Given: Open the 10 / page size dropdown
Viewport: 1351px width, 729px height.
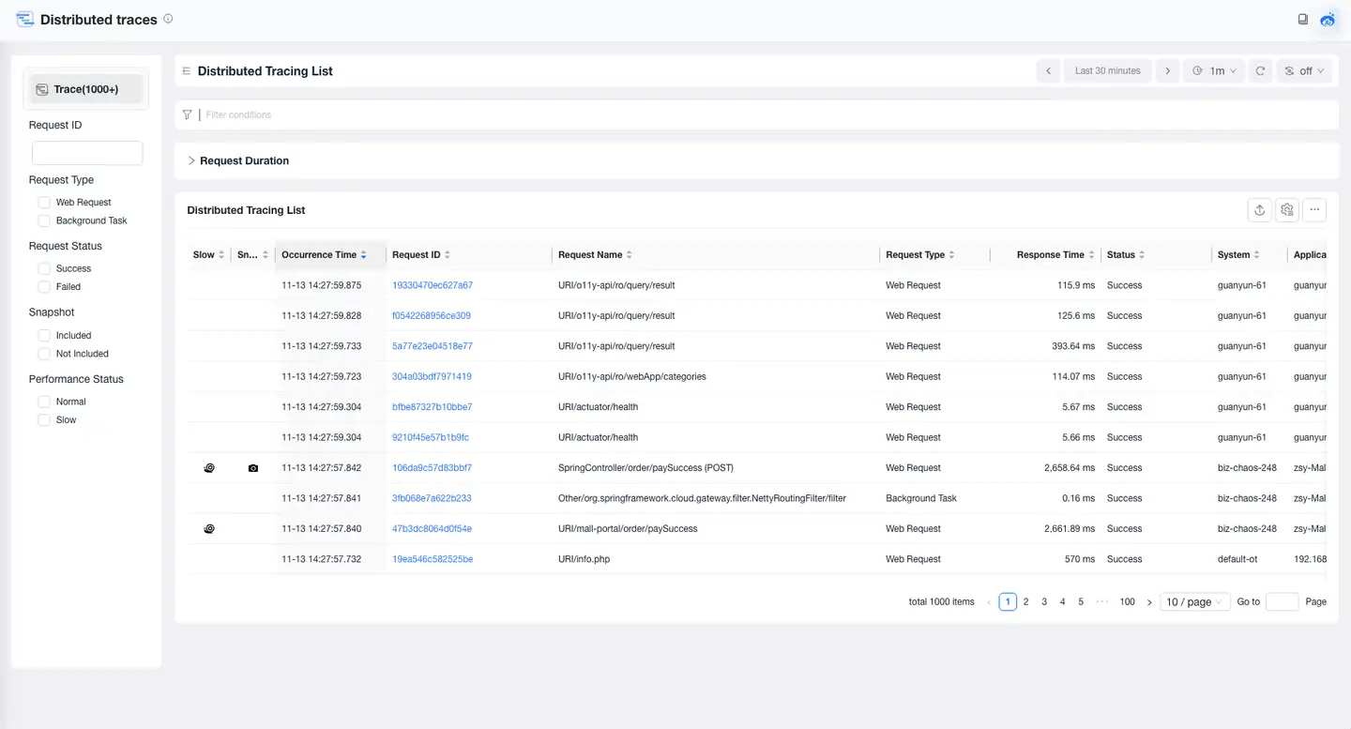Looking at the screenshot, I should [1194, 602].
